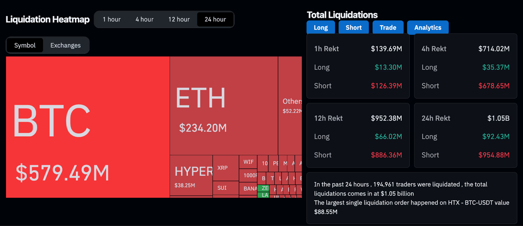Toggle heatmap grouping to Symbol
This screenshot has height=226, width=523.
tap(25, 45)
